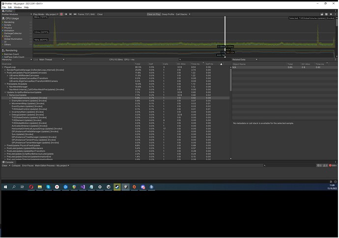The width and height of the screenshot is (339, 238).
Task: Toggle the GarbageCollector chart category
Action: point(12,33)
